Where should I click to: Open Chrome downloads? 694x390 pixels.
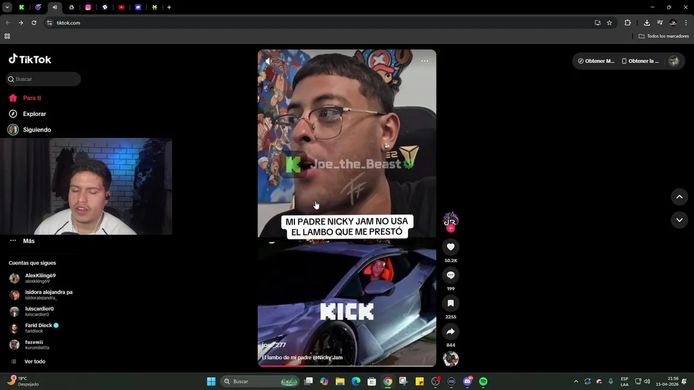[x=647, y=23]
